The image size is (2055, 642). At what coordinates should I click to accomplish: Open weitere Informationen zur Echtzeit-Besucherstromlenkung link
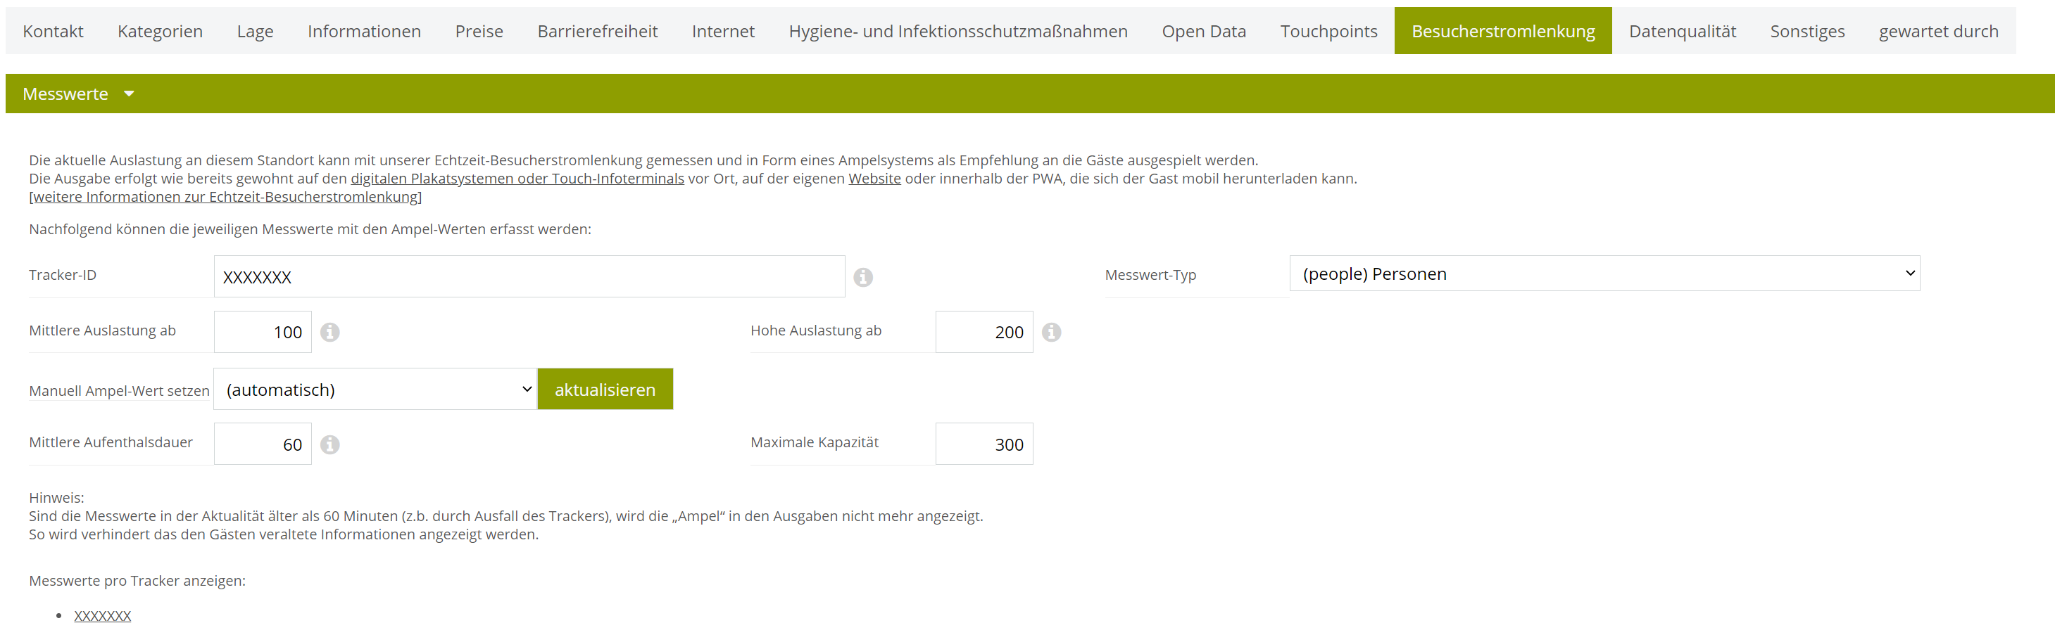coord(226,197)
